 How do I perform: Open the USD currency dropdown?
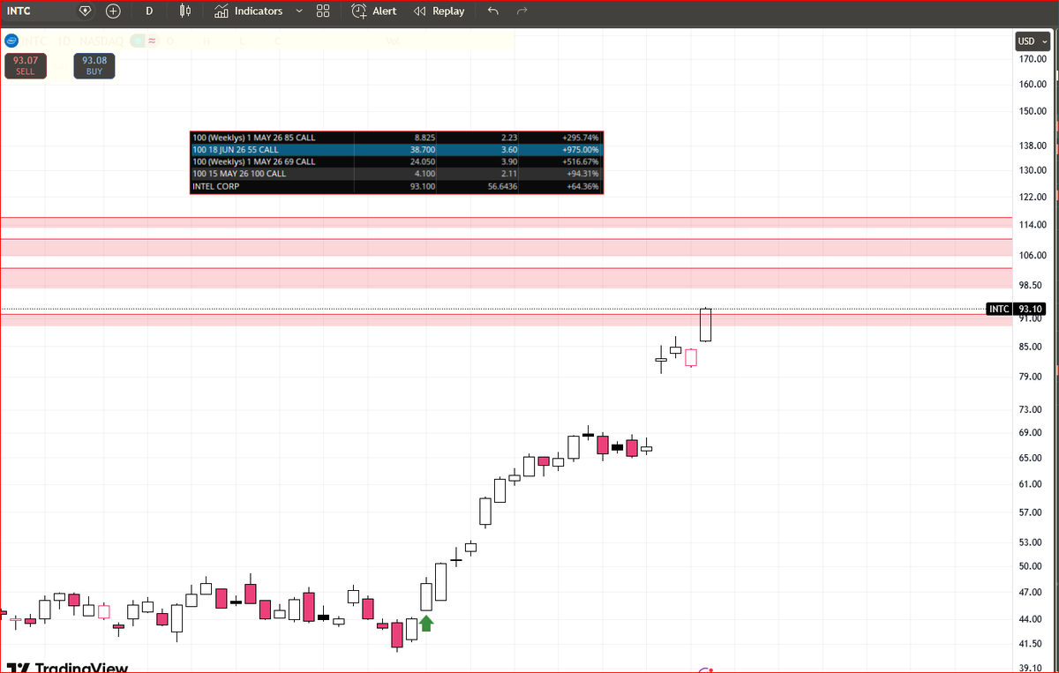click(x=1031, y=41)
